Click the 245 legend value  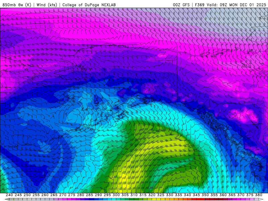coord(18,195)
